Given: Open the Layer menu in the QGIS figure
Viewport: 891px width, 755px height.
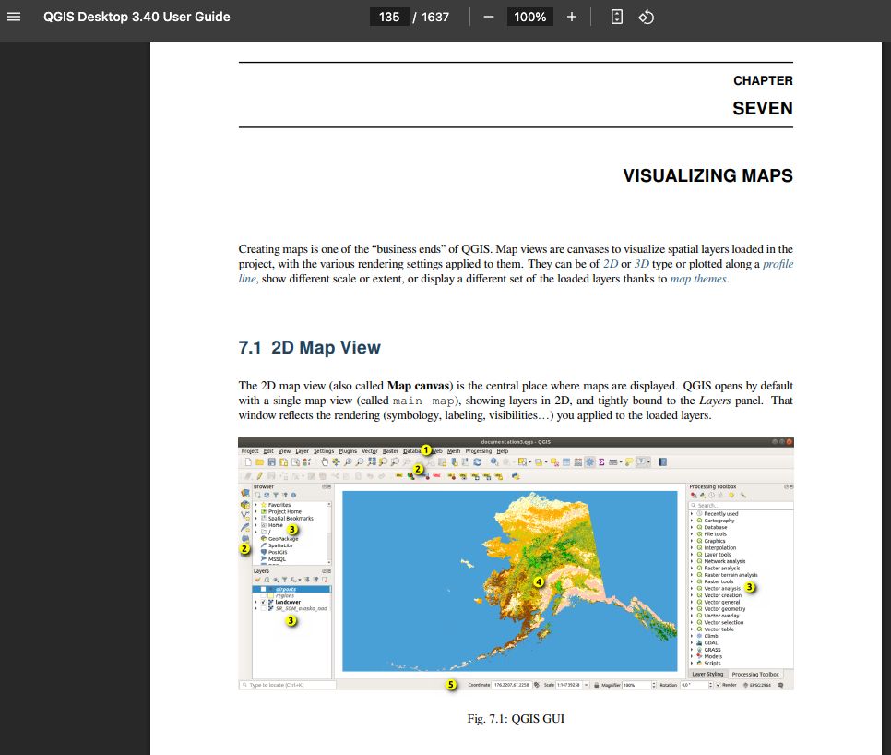Looking at the screenshot, I should (302, 451).
